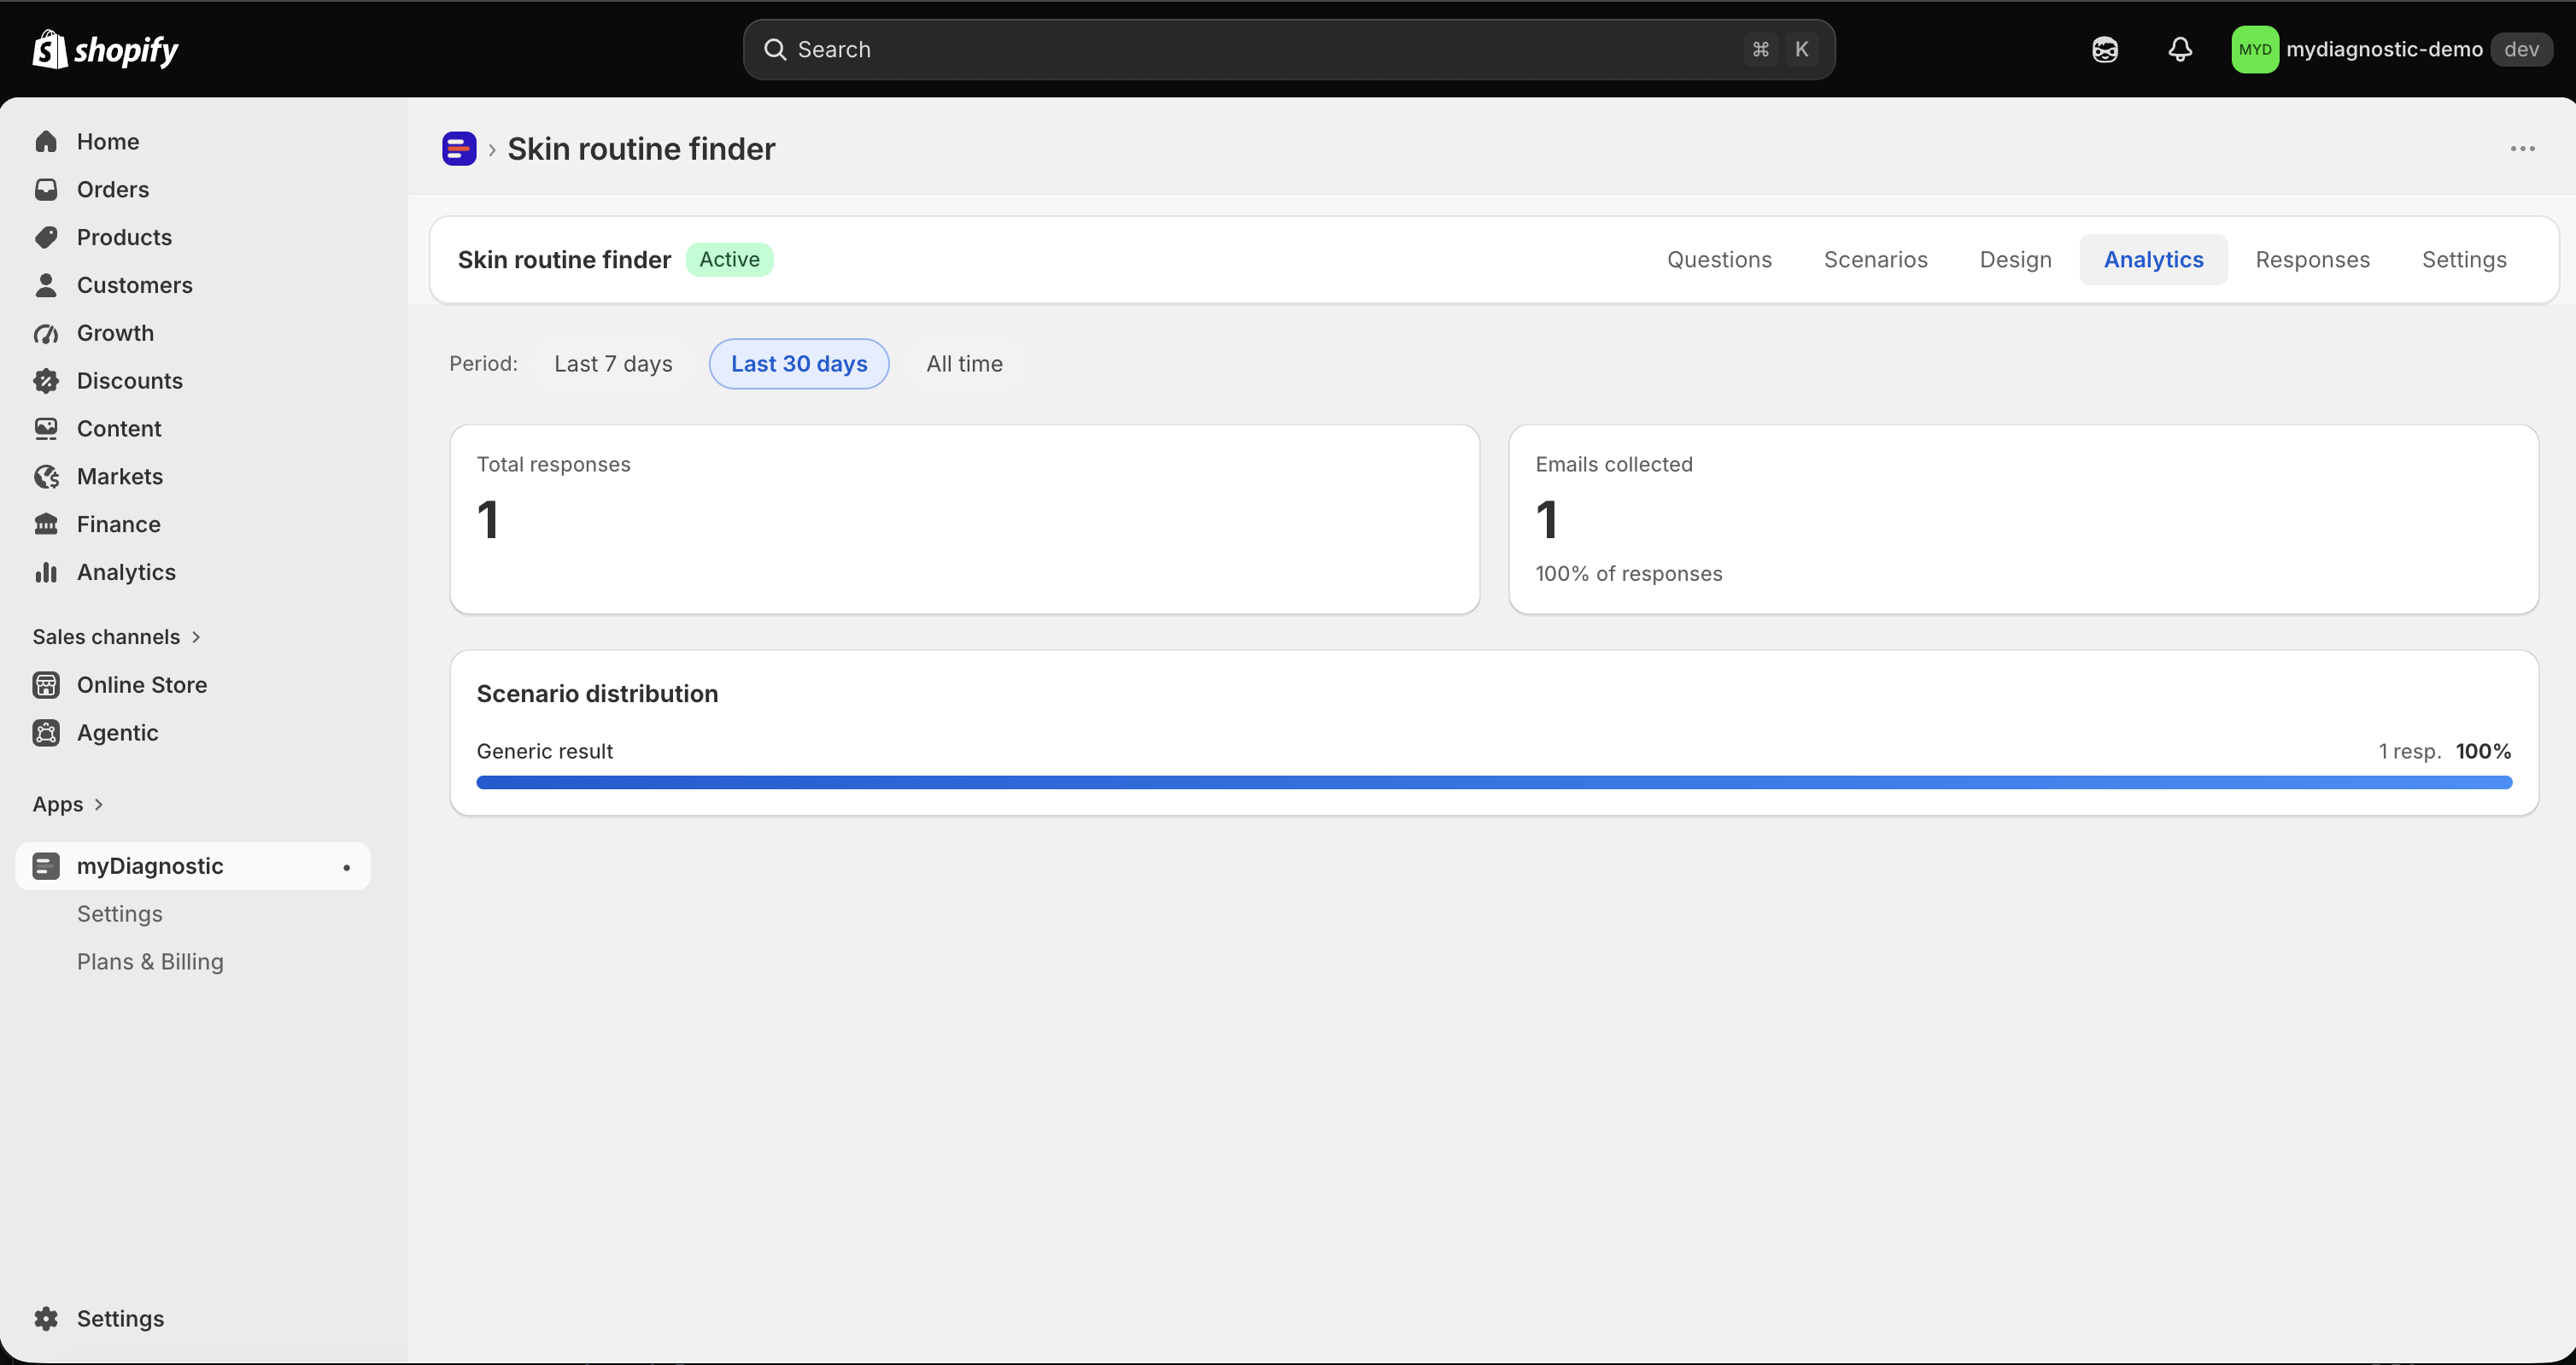Viewport: 2576px width, 1365px height.
Task: Open the Sidekick assistant icon
Action: coord(2104,49)
